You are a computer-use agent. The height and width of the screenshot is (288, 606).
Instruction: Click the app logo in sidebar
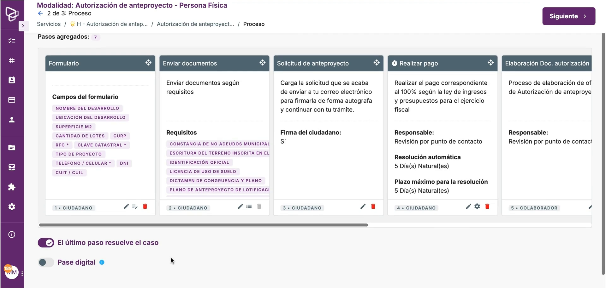pyautogui.click(x=12, y=14)
